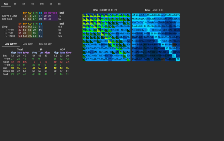Click '+Call' sub-row under the Limp row
The image size is (224, 141).
coord(11,33)
